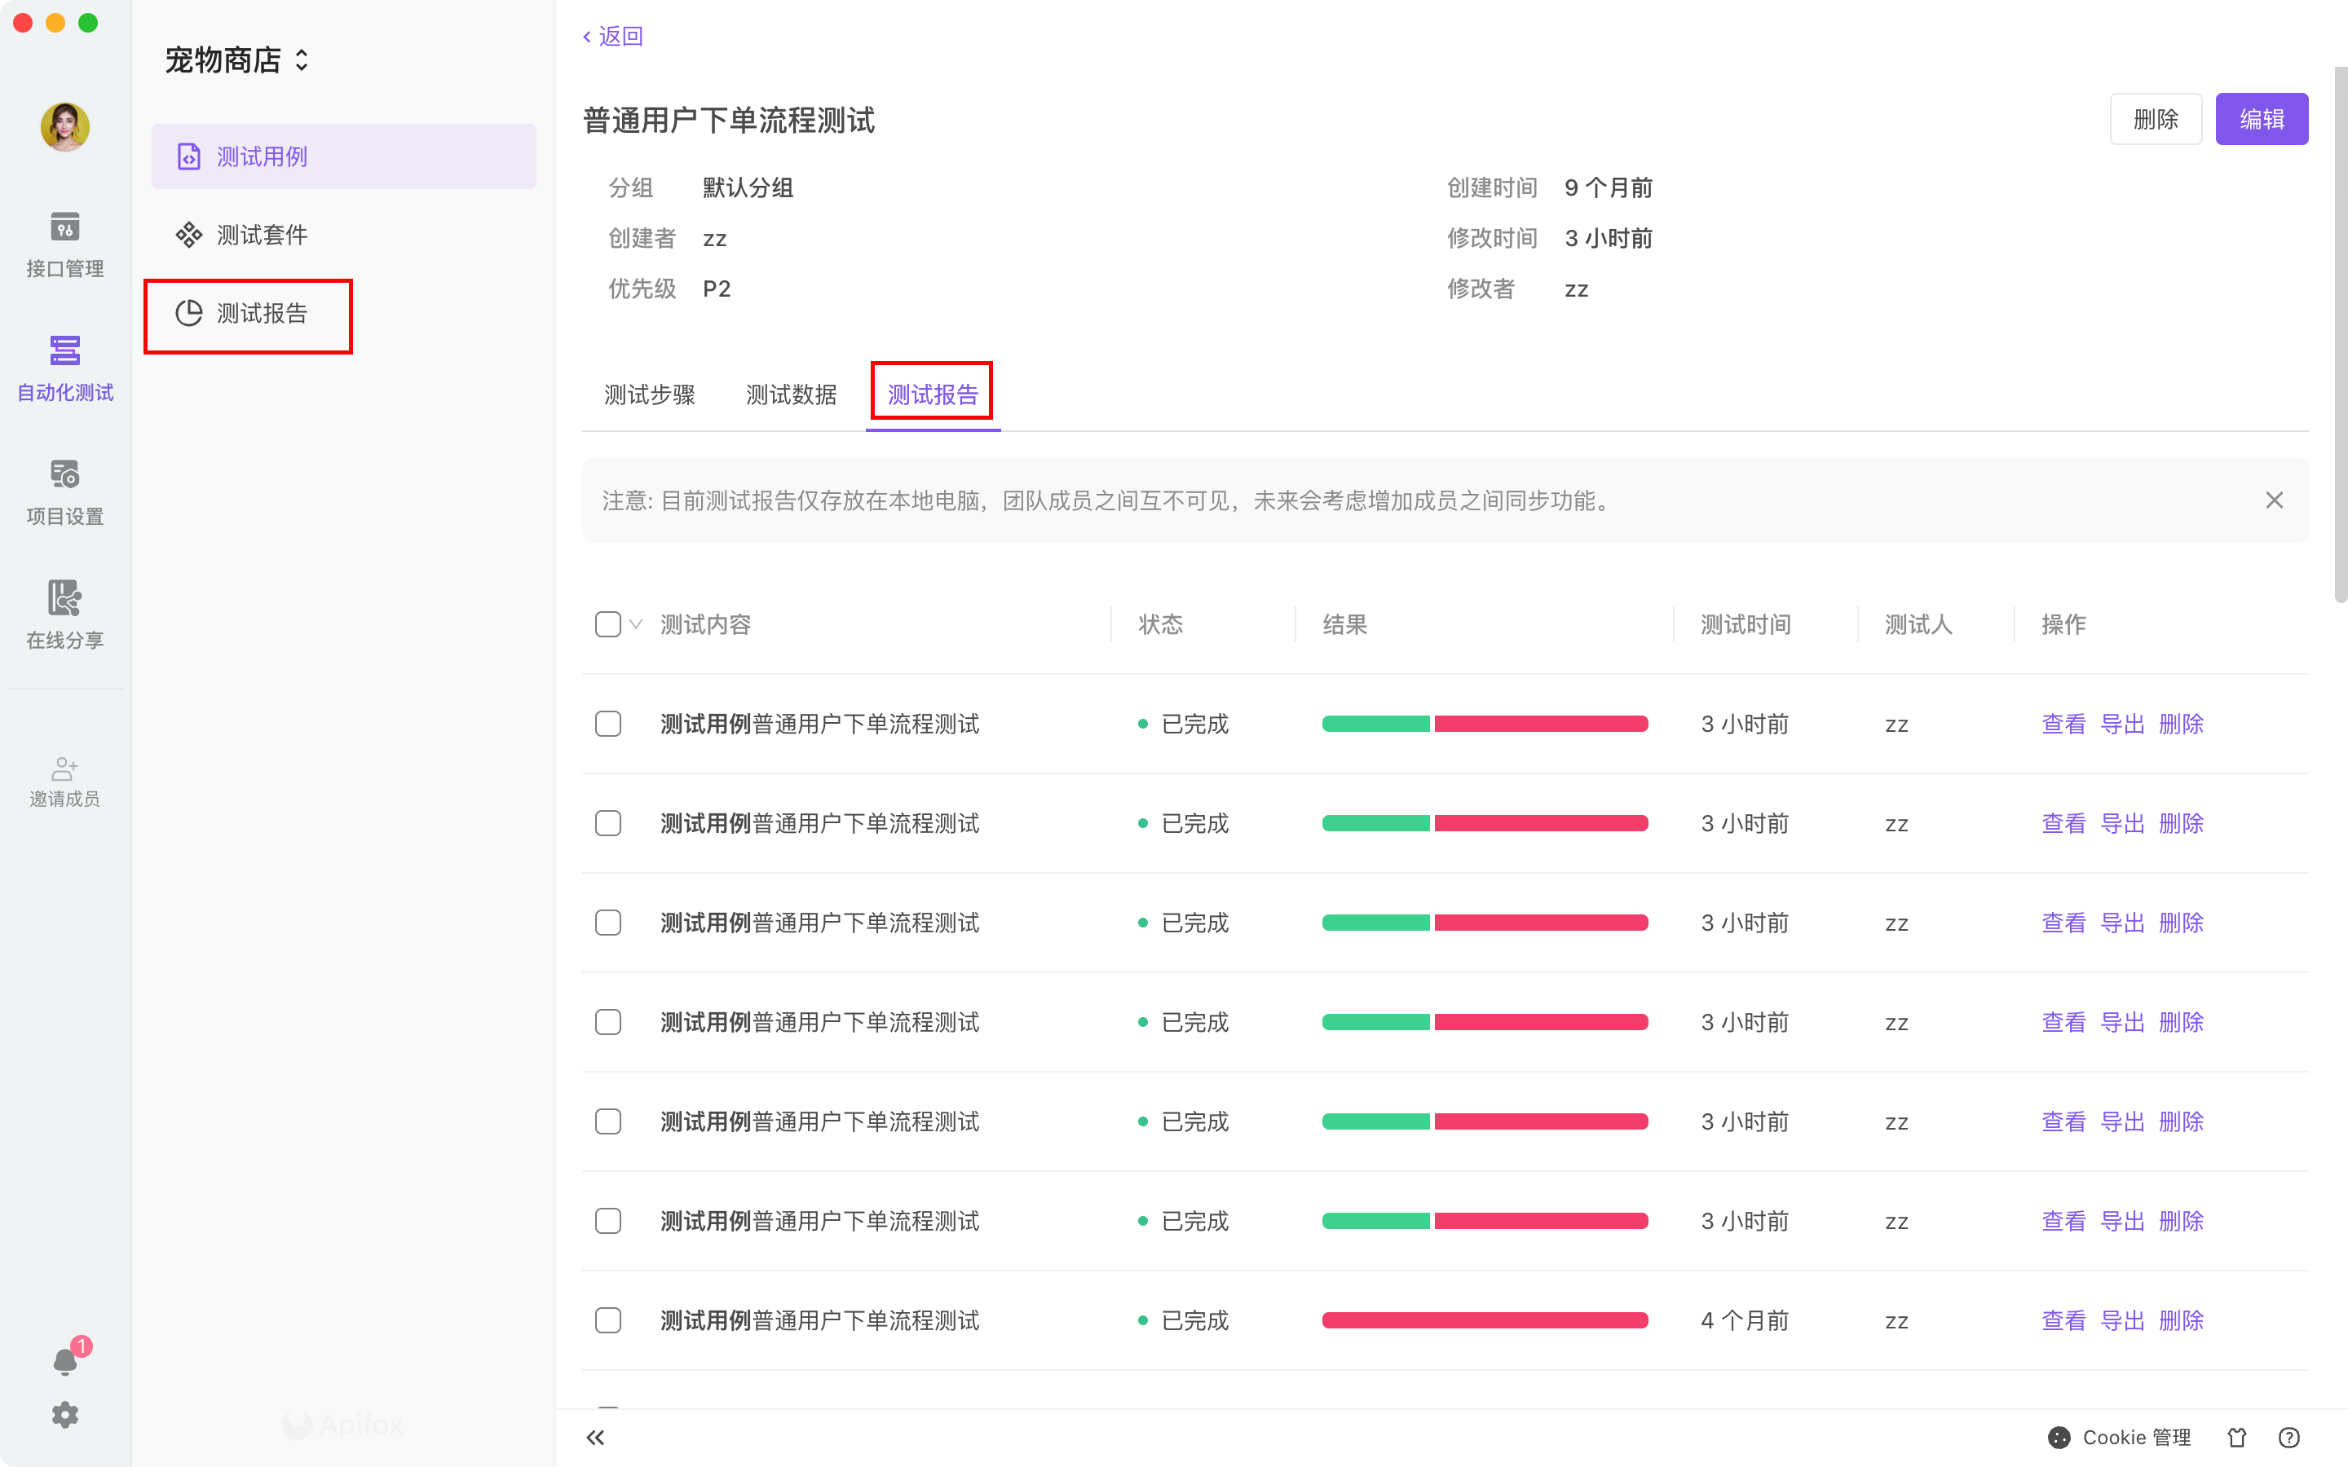The image size is (2348, 1467).
Task: Switch to the 测试数据 tab
Action: pyautogui.click(x=791, y=395)
